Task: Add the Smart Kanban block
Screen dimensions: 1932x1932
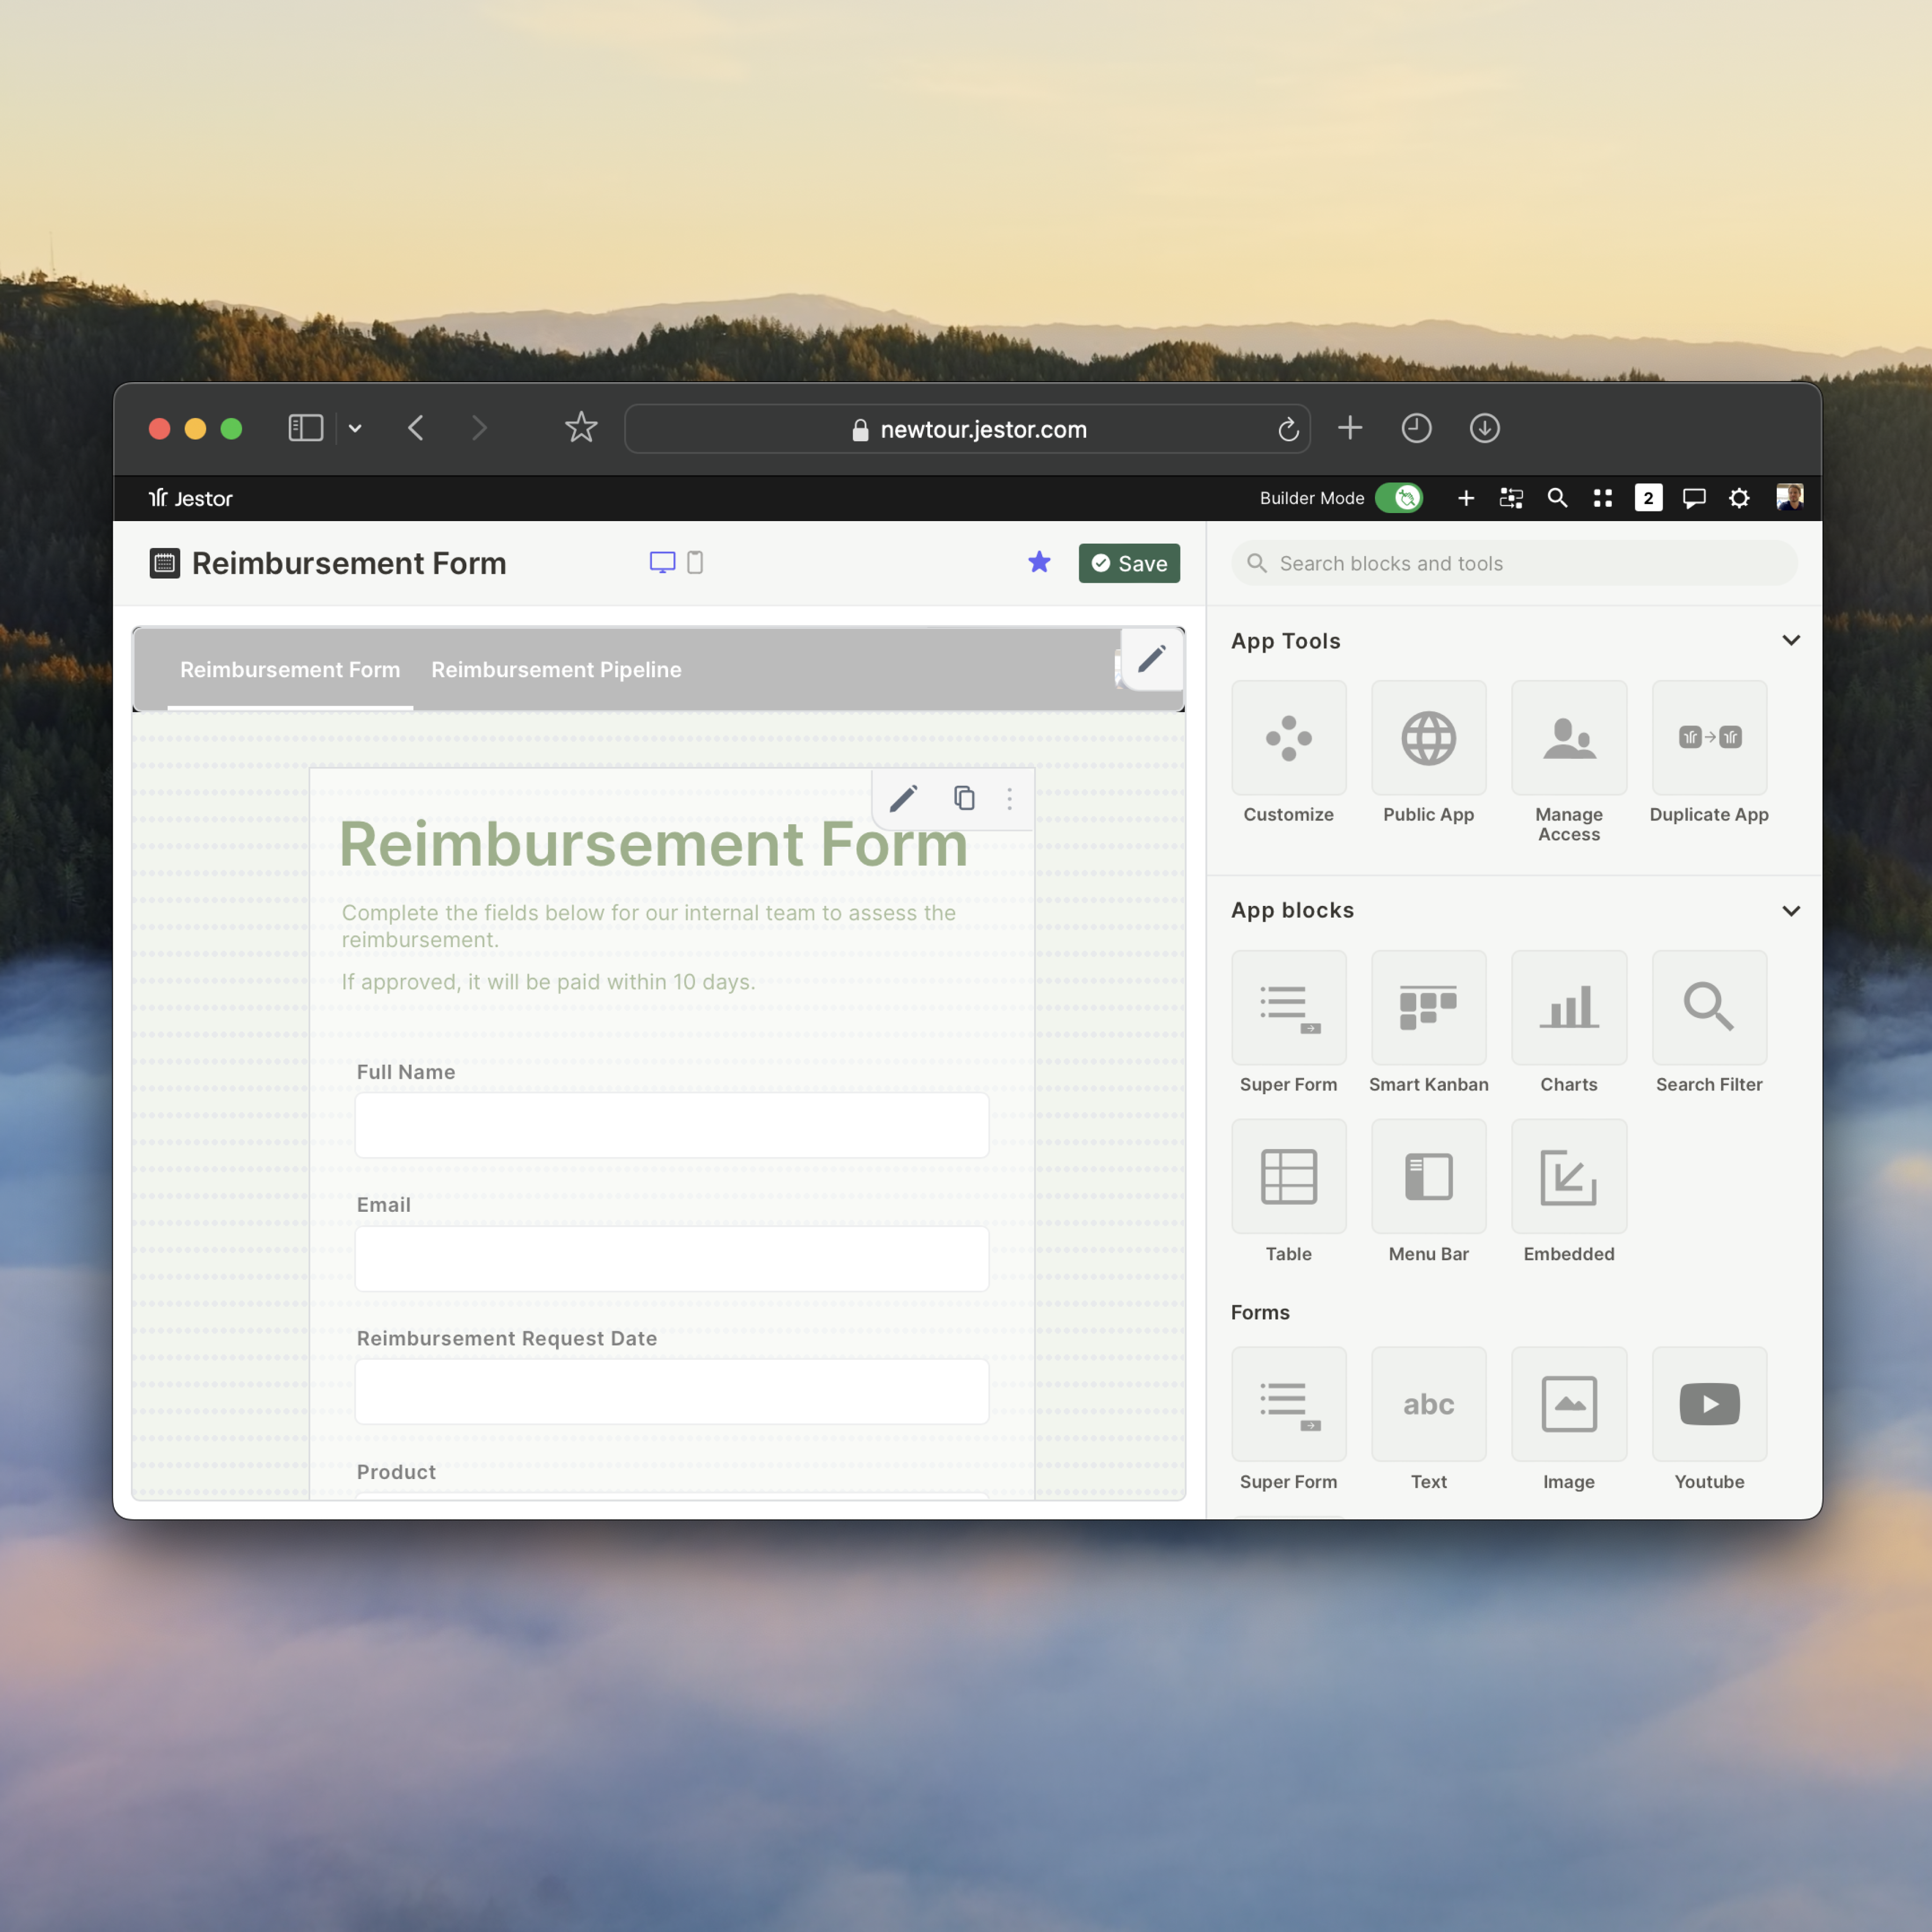Action: point(1428,1007)
